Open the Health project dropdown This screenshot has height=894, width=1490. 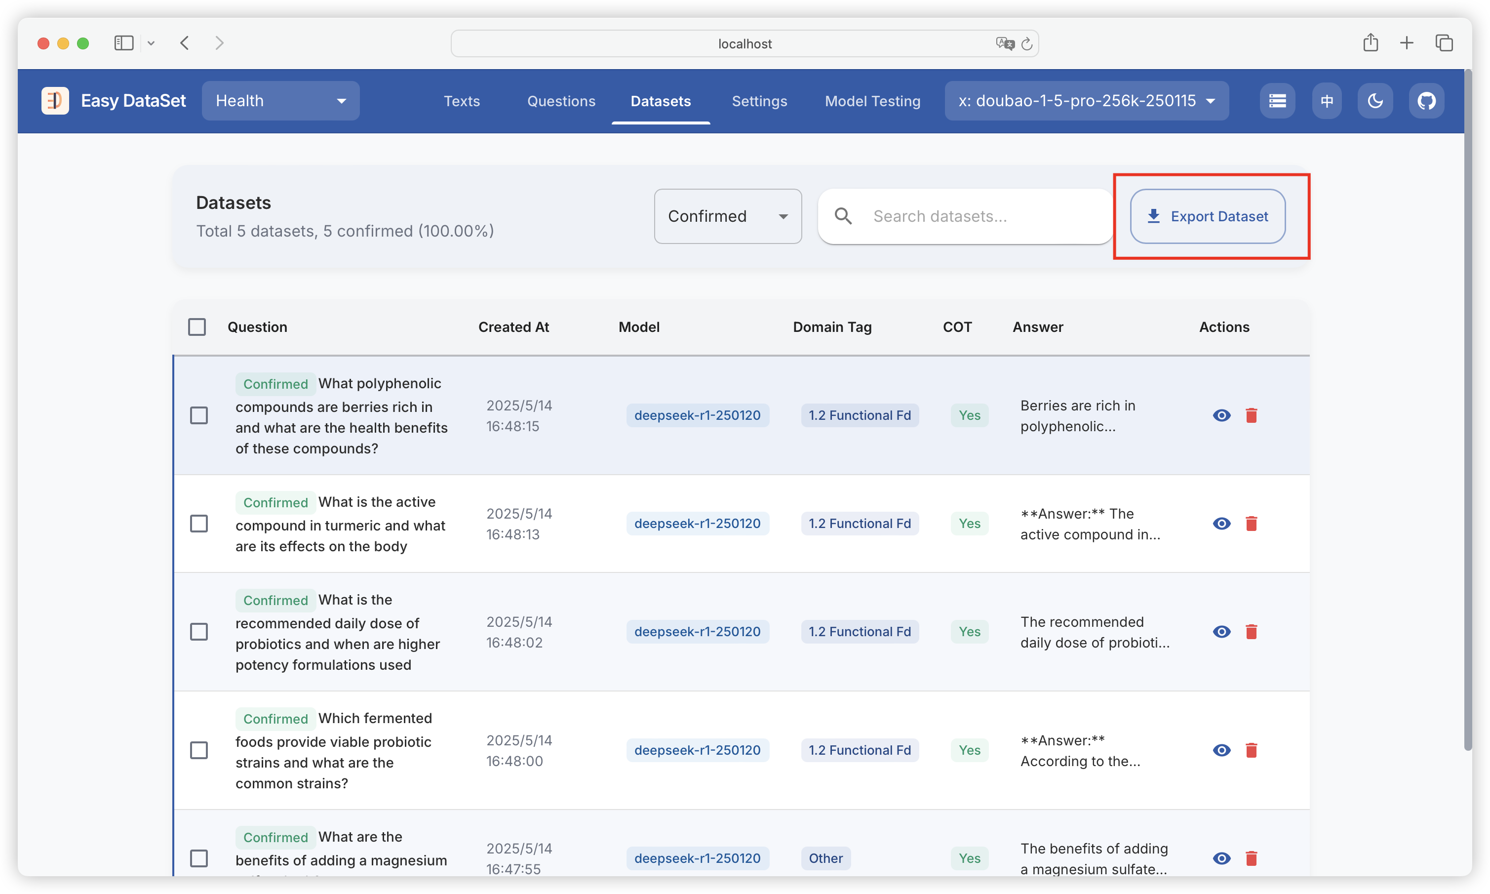pos(280,101)
